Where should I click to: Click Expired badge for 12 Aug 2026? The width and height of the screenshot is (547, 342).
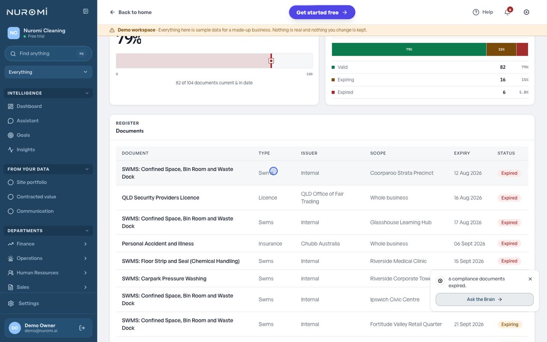[509, 173]
